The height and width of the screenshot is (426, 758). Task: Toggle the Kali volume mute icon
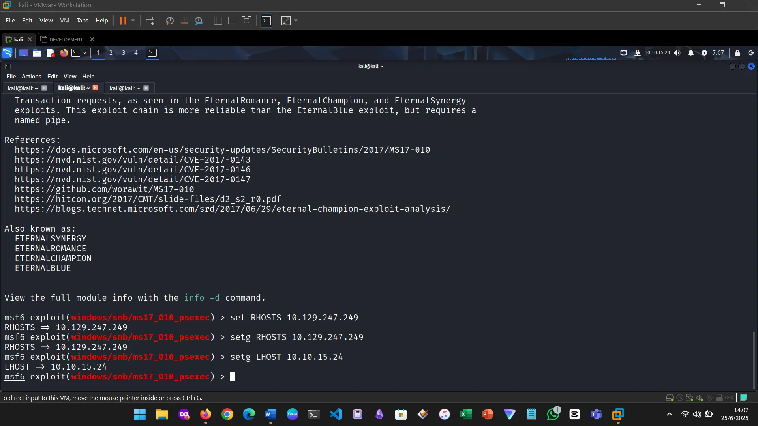pos(677,53)
